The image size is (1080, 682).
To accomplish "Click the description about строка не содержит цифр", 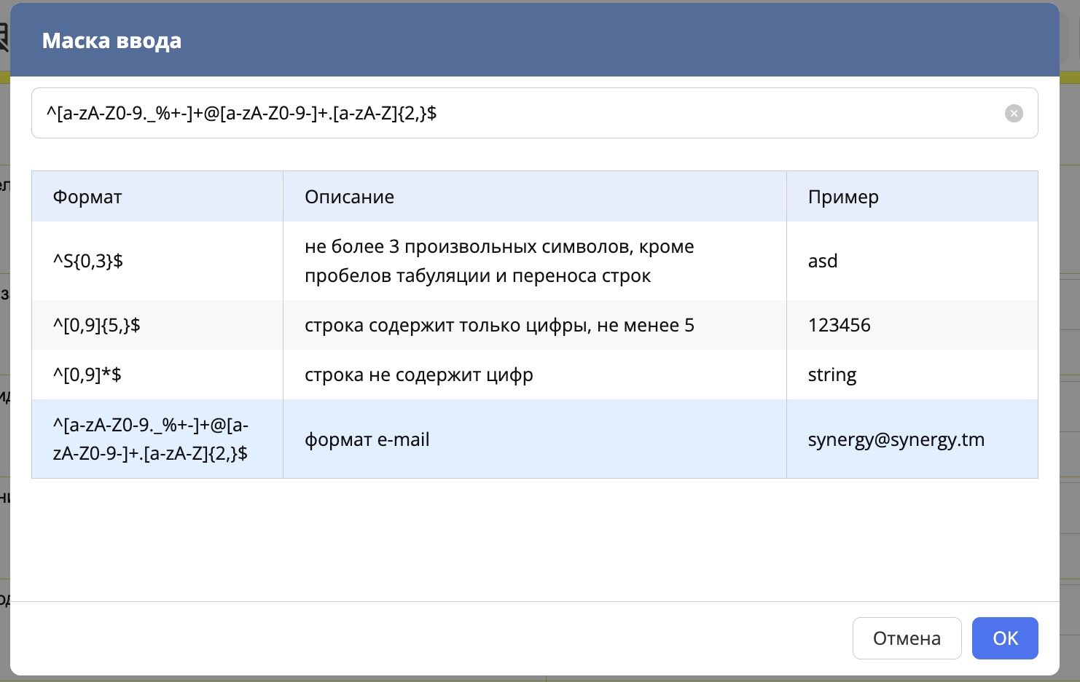I will (x=419, y=375).
